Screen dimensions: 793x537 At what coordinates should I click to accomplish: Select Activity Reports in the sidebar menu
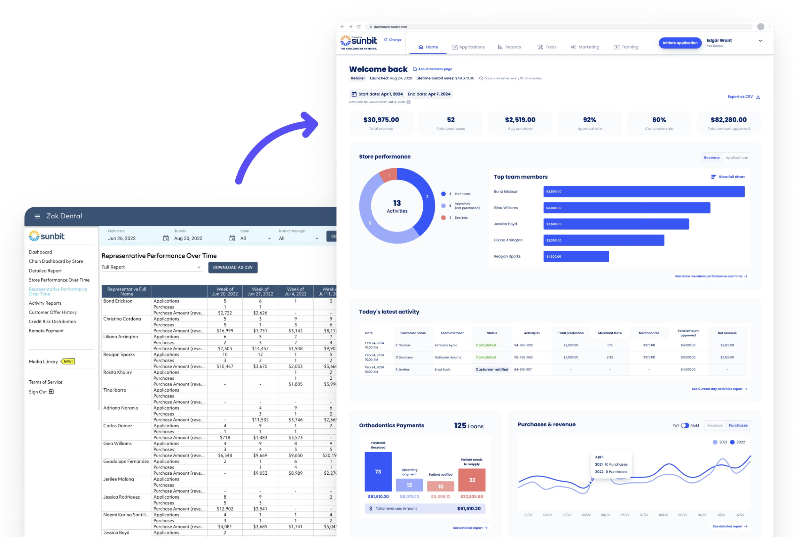(45, 303)
